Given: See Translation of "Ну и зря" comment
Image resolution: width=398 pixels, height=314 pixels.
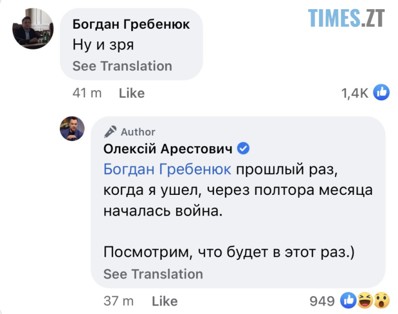Looking at the screenshot, I should tap(122, 66).
